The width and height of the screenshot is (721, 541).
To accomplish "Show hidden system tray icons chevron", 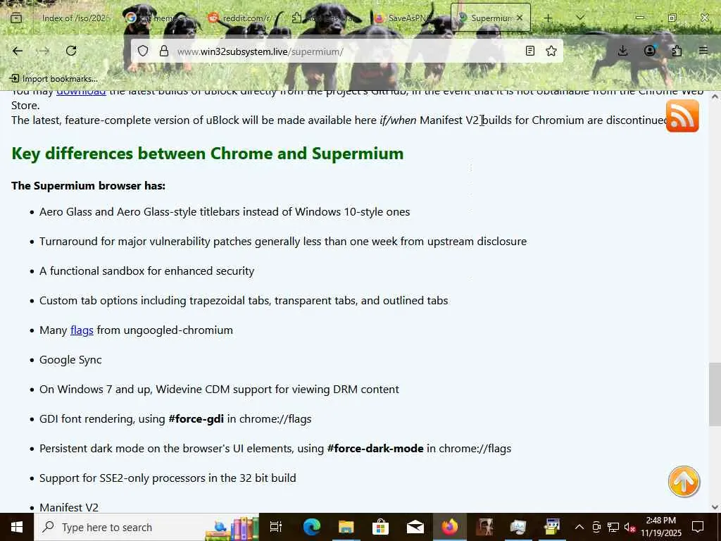I will [579, 527].
